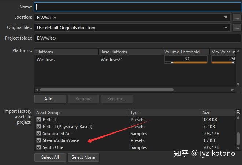Click the 503.7 KB size value

coord(211,134)
